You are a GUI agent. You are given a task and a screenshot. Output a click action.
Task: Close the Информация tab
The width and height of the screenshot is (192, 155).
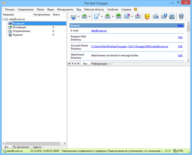(109, 64)
